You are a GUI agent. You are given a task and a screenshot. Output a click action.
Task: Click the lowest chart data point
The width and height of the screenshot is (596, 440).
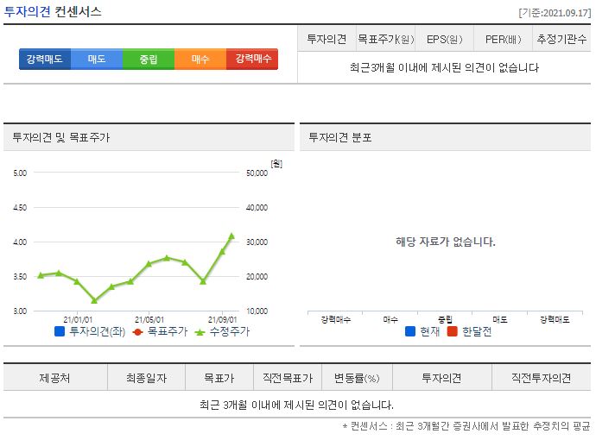click(94, 301)
